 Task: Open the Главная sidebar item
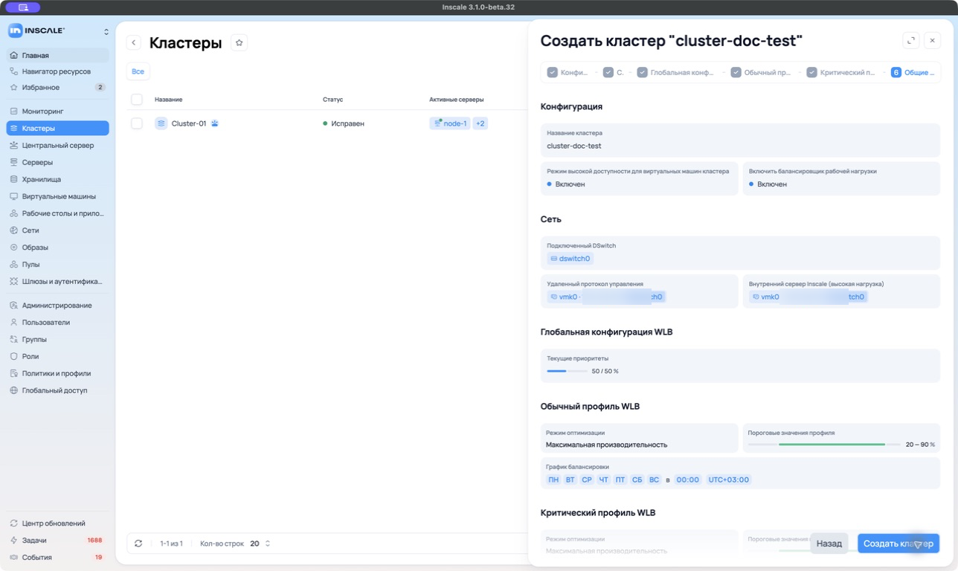[x=57, y=55]
